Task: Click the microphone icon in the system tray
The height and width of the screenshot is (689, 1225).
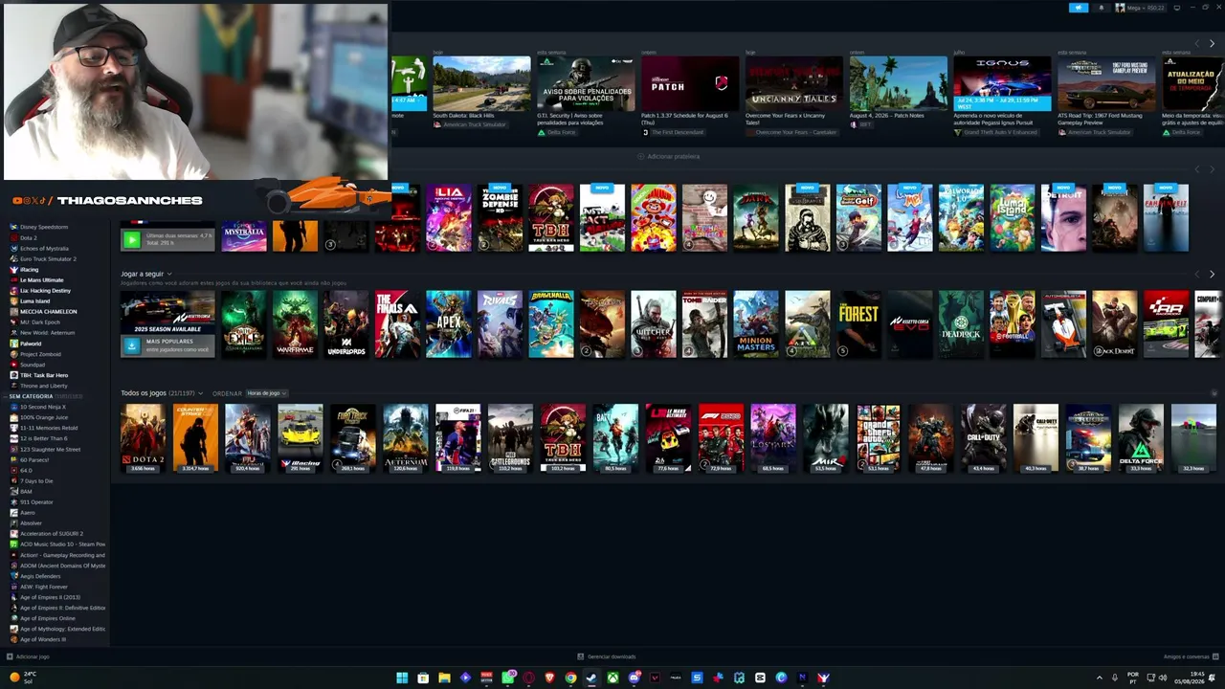Action: (1115, 678)
